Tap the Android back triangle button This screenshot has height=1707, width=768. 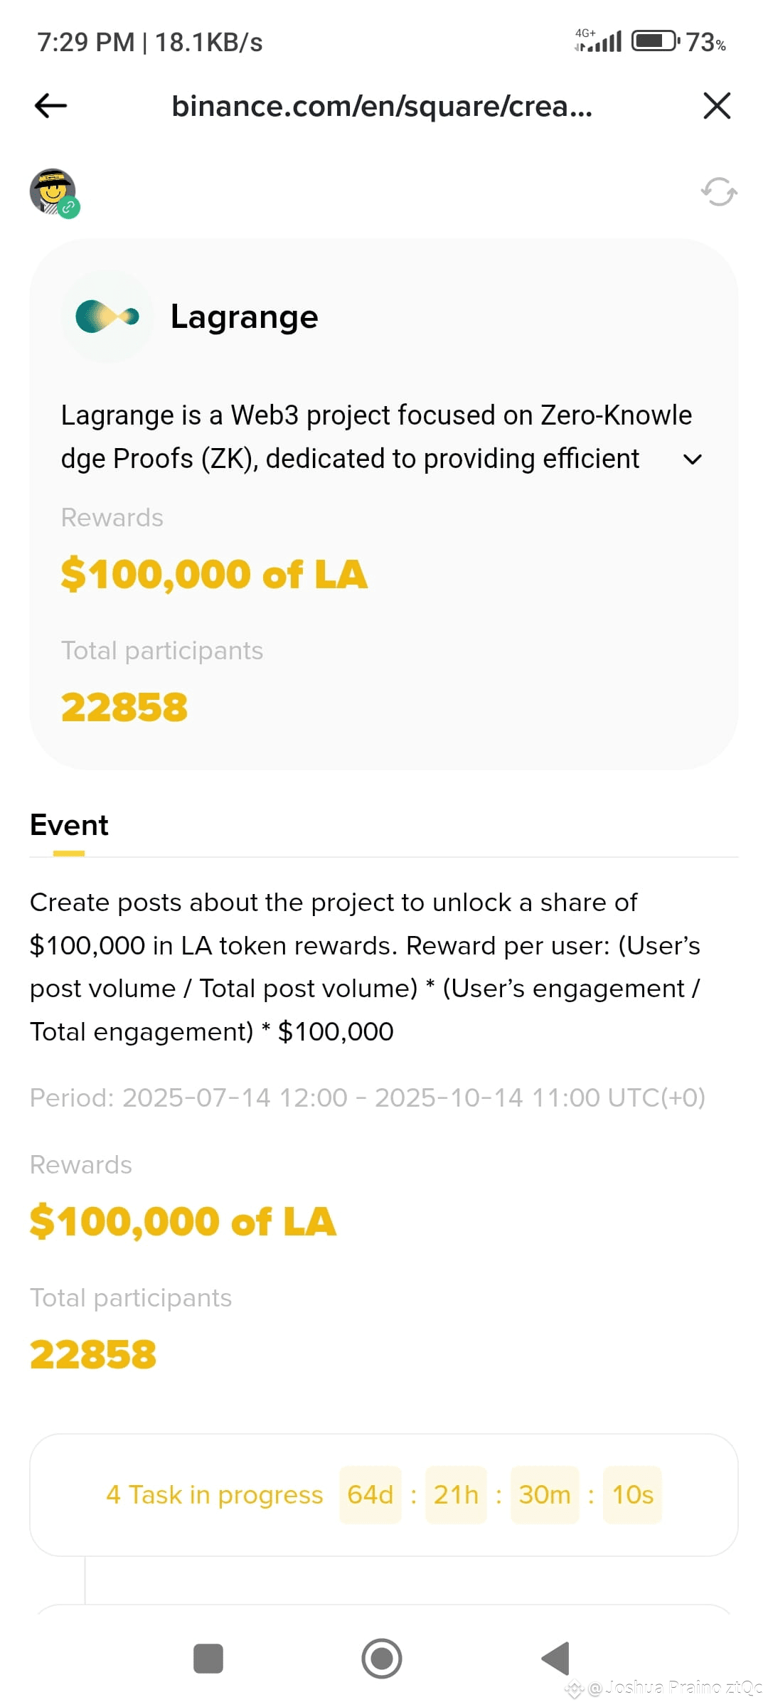(555, 1659)
